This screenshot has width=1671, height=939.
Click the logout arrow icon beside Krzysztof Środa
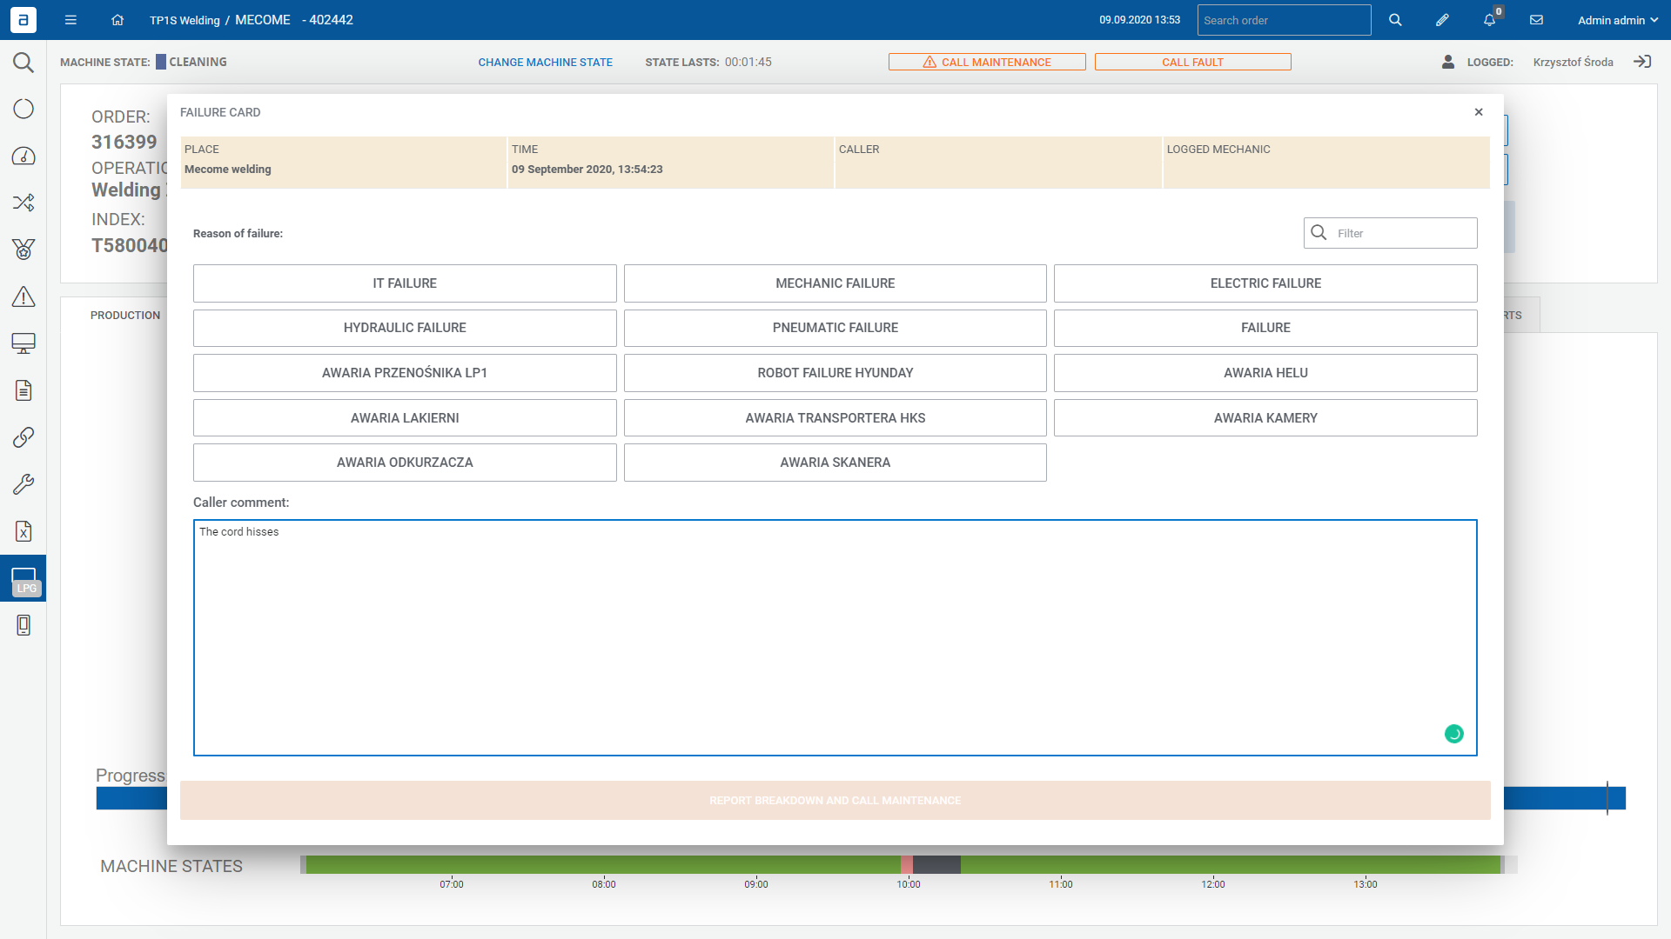click(1642, 62)
